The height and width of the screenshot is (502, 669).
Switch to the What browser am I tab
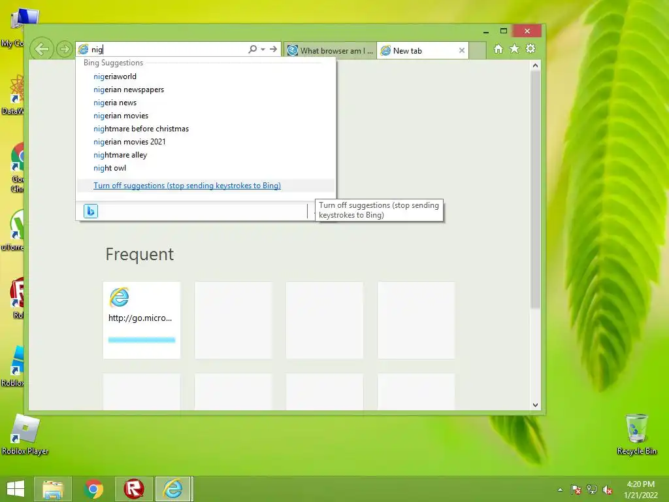[x=330, y=50]
